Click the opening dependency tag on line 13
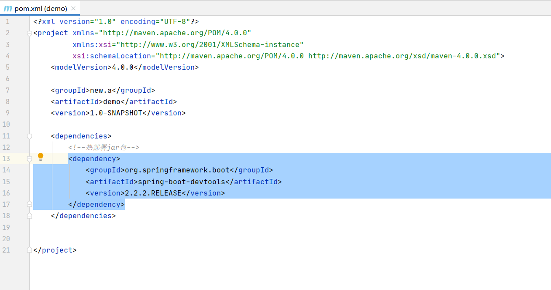The width and height of the screenshot is (551, 290). click(94, 158)
